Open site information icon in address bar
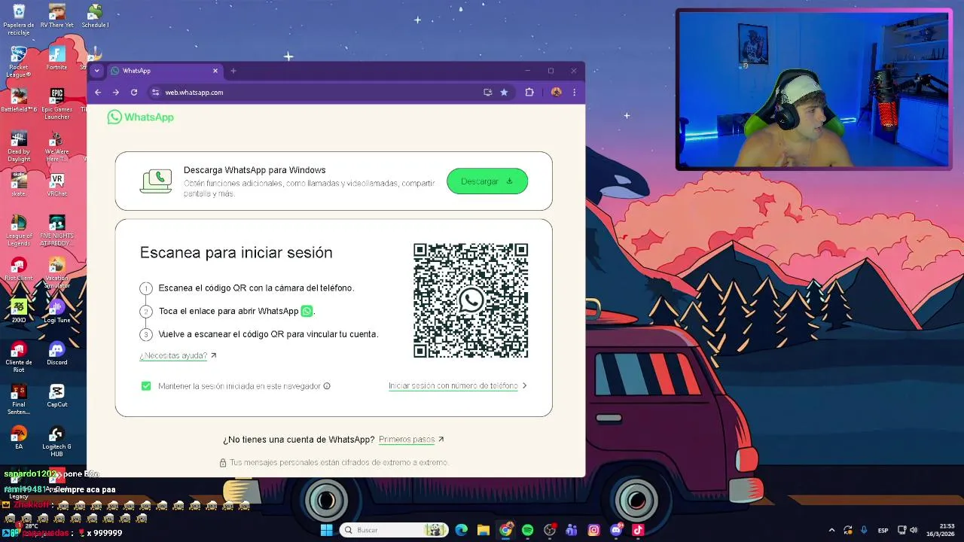This screenshot has width=964, height=542. click(155, 93)
